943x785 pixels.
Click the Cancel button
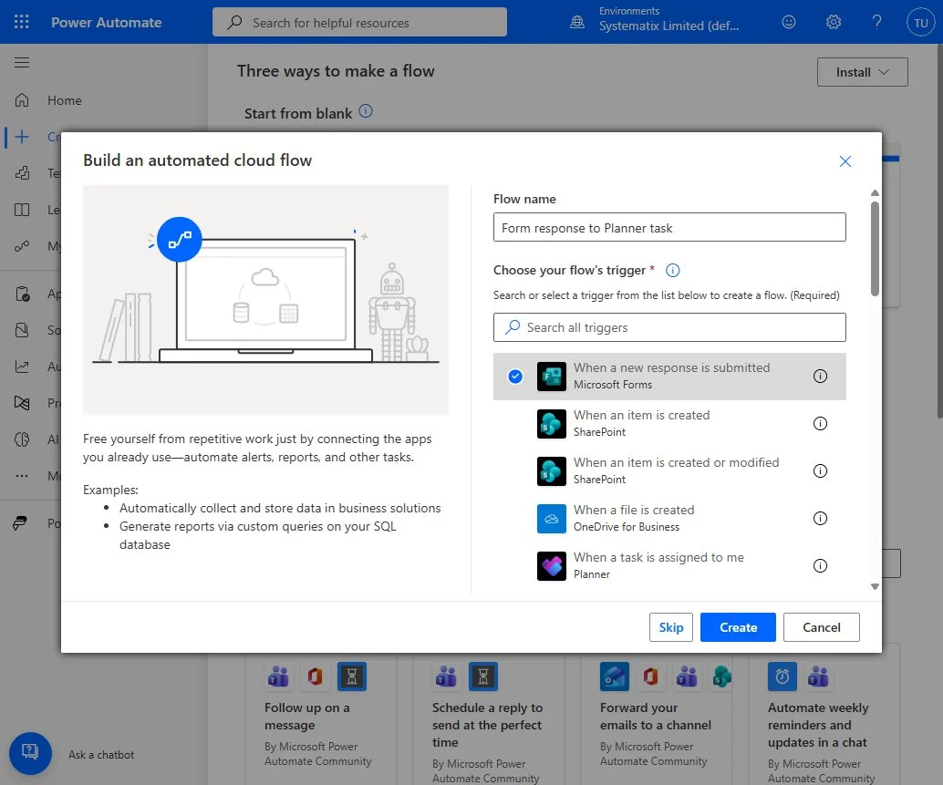821,627
